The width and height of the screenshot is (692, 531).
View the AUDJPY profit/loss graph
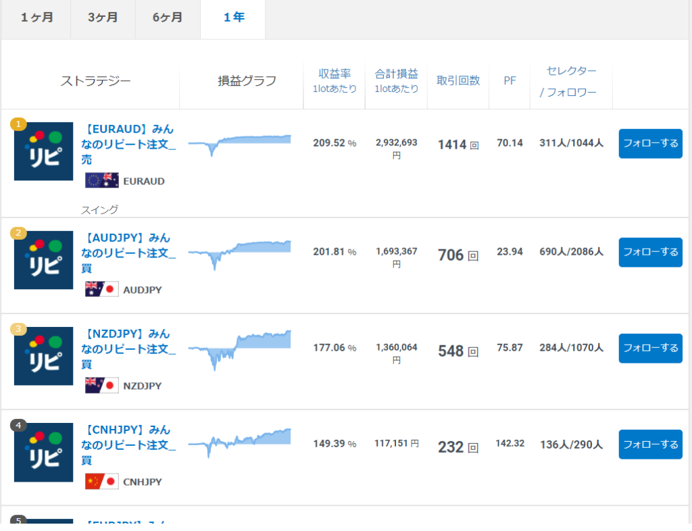tap(240, 255)
